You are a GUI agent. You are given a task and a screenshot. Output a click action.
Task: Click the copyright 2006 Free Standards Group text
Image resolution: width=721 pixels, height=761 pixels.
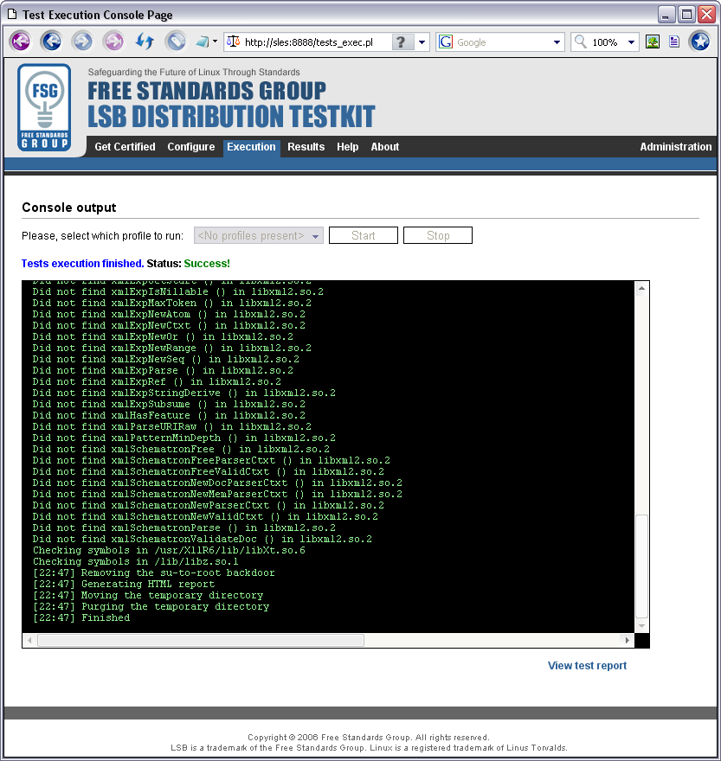[368, 737]
